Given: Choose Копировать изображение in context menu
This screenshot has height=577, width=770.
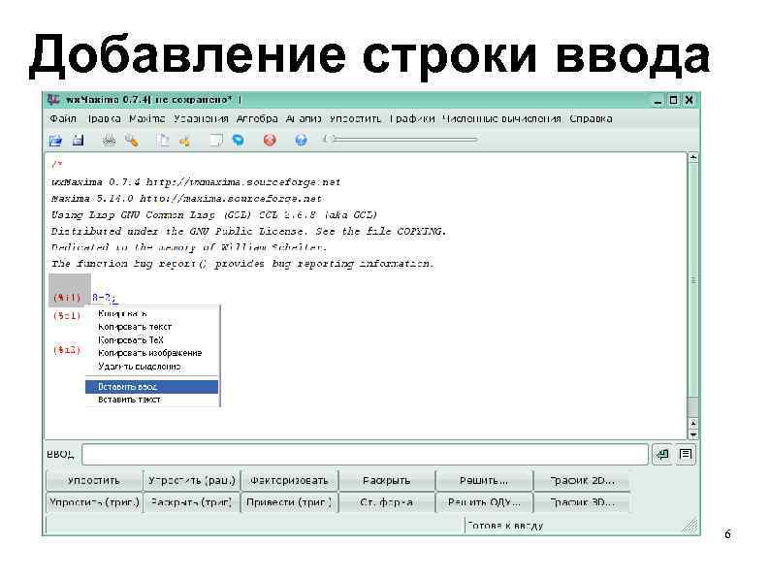Looking at the screenshot, I should [151, 353].
